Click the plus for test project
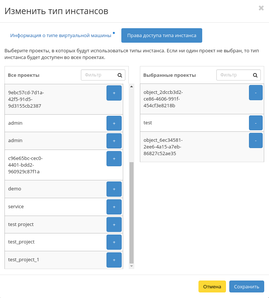 point(114,225)
